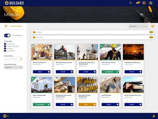
Task: Click the Organizational Behaviour title
Action: (132, 62)
